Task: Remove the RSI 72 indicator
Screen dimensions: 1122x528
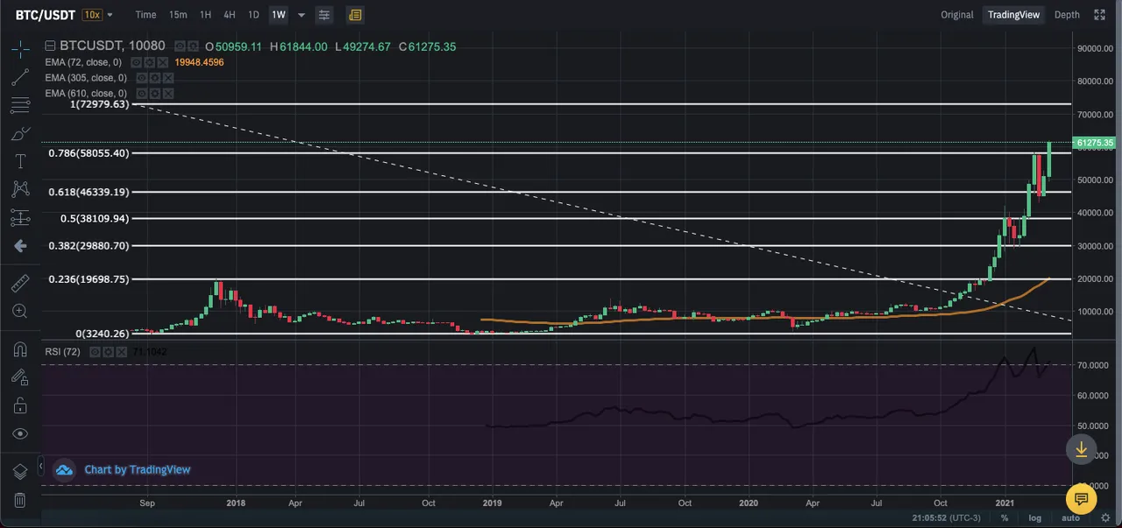Action: (x=121, y=351)
